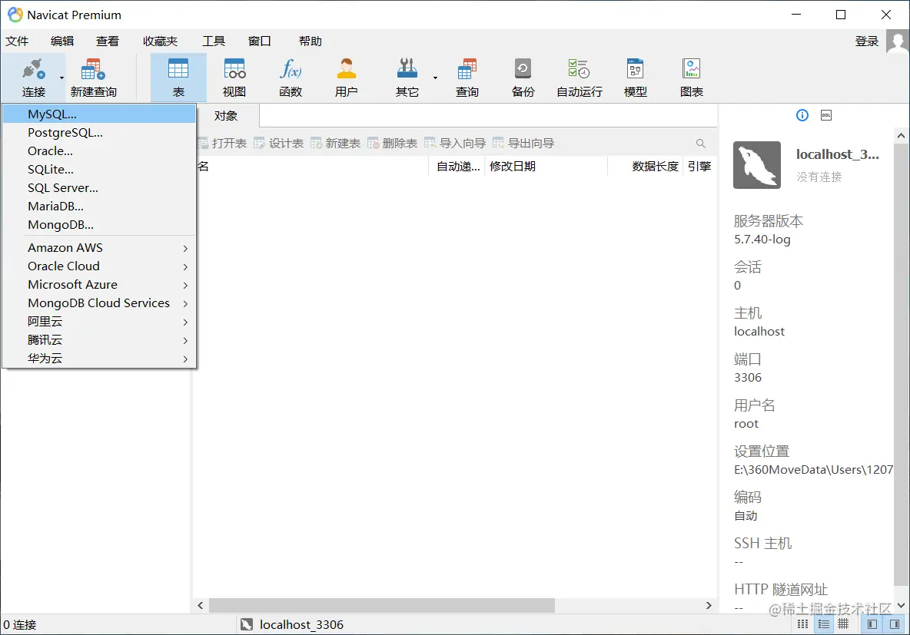The width and height of the screenshot is (910, 635).
Task: Open the 窗口 menu
Action: pyautogui.click(x=260, y=41)
